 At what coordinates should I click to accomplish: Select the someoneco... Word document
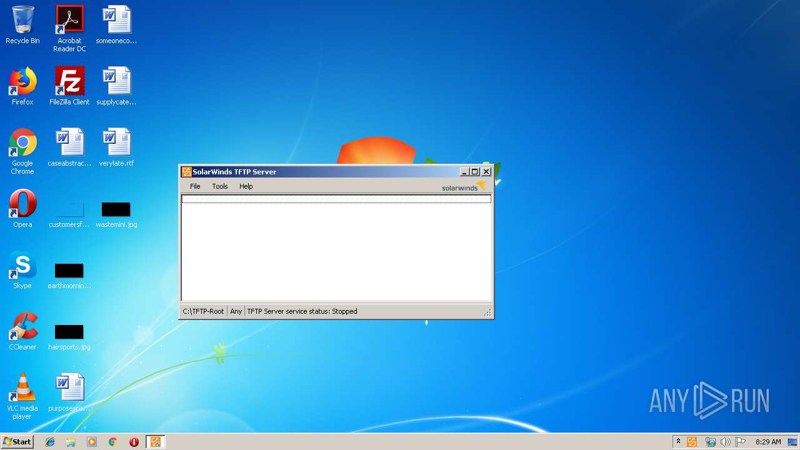[x=116, y=26]
